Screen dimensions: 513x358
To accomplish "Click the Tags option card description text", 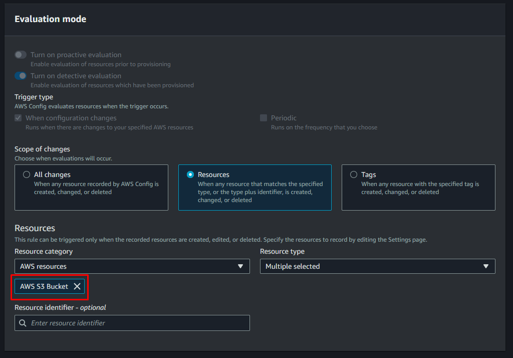I will pyautogui.click(x=420, y=188).
